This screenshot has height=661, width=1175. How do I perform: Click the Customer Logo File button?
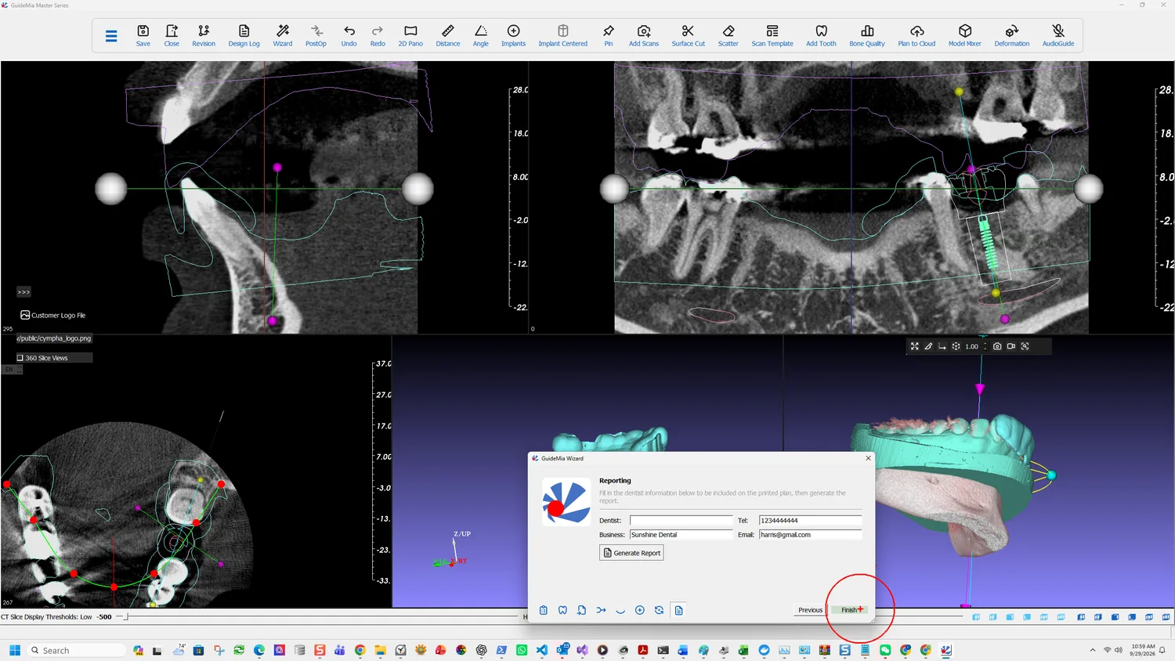click(53, 315)
